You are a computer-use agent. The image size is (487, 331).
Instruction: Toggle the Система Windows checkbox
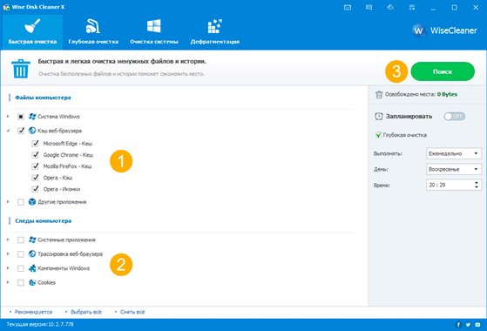pyautogui.click(x=21, y=117)
